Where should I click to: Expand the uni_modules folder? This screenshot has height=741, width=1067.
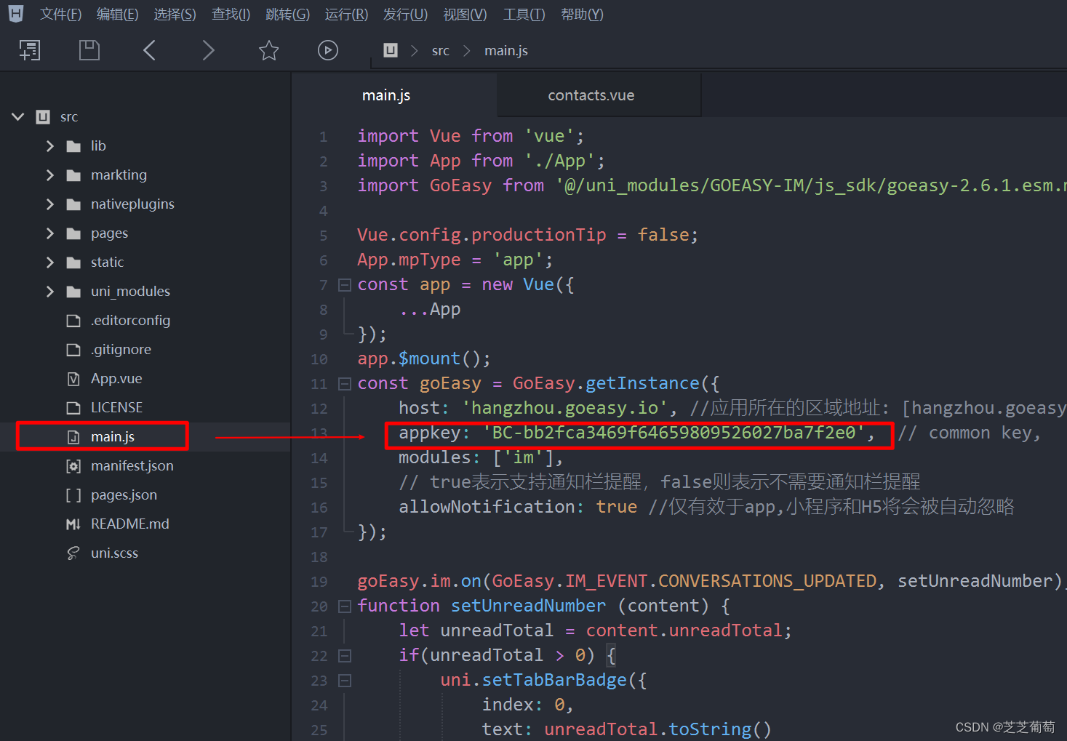49,291
